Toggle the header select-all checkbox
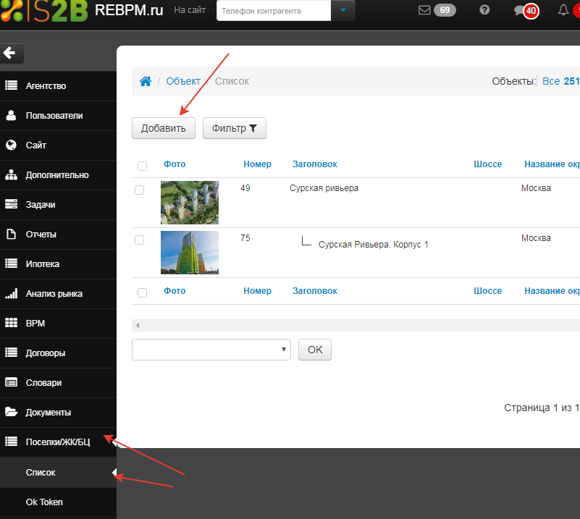Viewport: 580px width, 519px height. click(142, 166)
